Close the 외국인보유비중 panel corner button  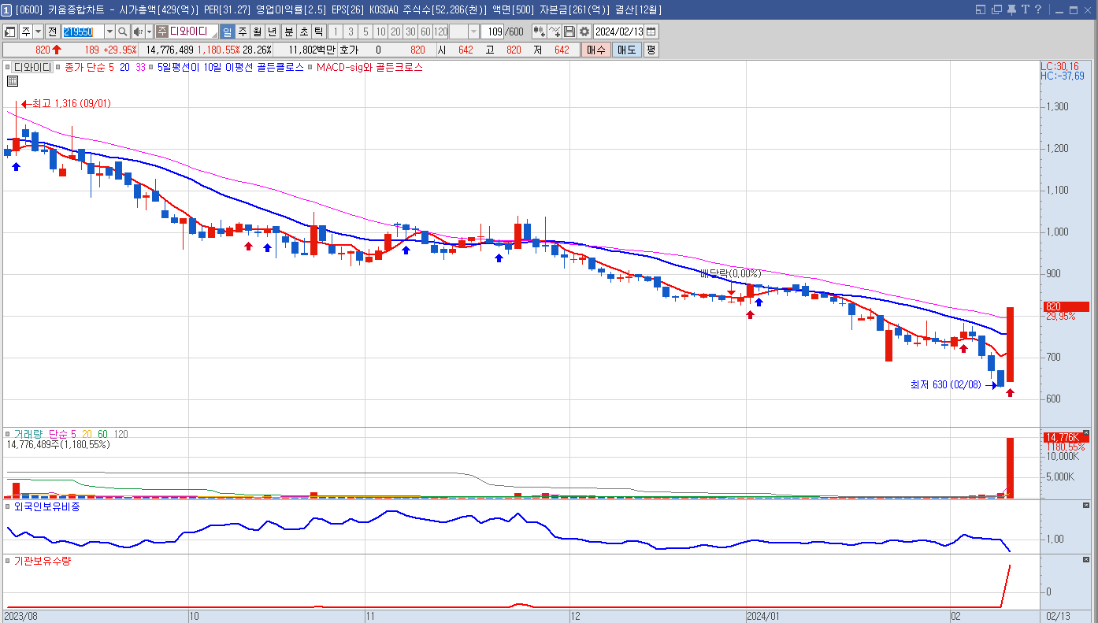tap(1086, 505)
